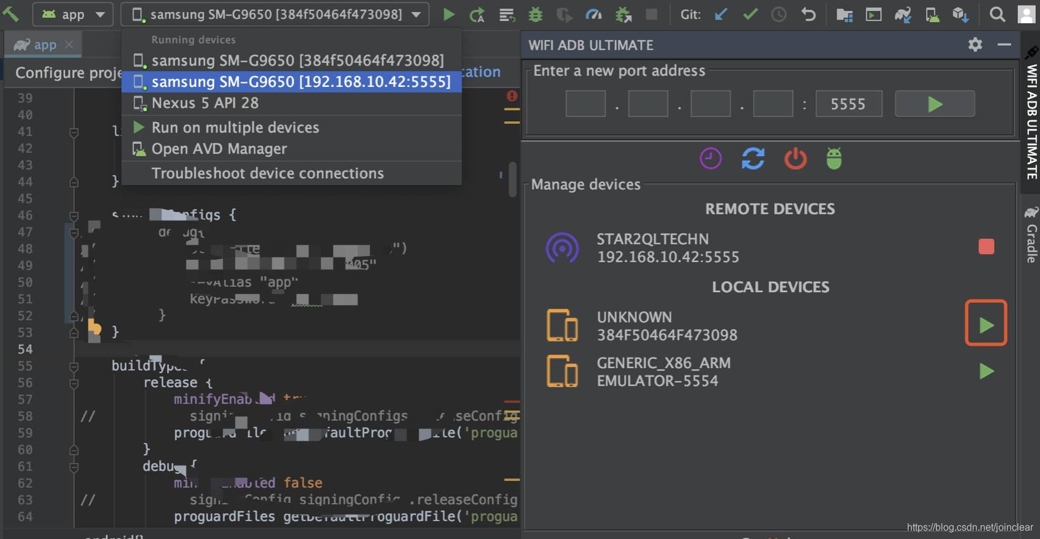Screen dimensions: 1040x539
Task: Click first IP address octet field
Action: pos(586,104)
